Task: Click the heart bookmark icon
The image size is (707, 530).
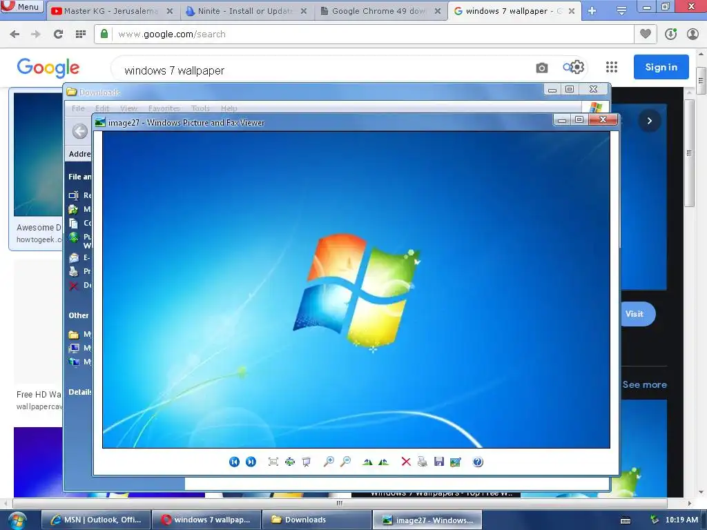Action: pyautogui.click(x=646, y=34)
